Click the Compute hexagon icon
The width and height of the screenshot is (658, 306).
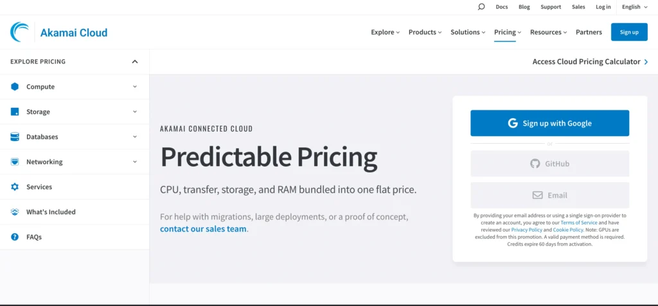tap(15, 87)
